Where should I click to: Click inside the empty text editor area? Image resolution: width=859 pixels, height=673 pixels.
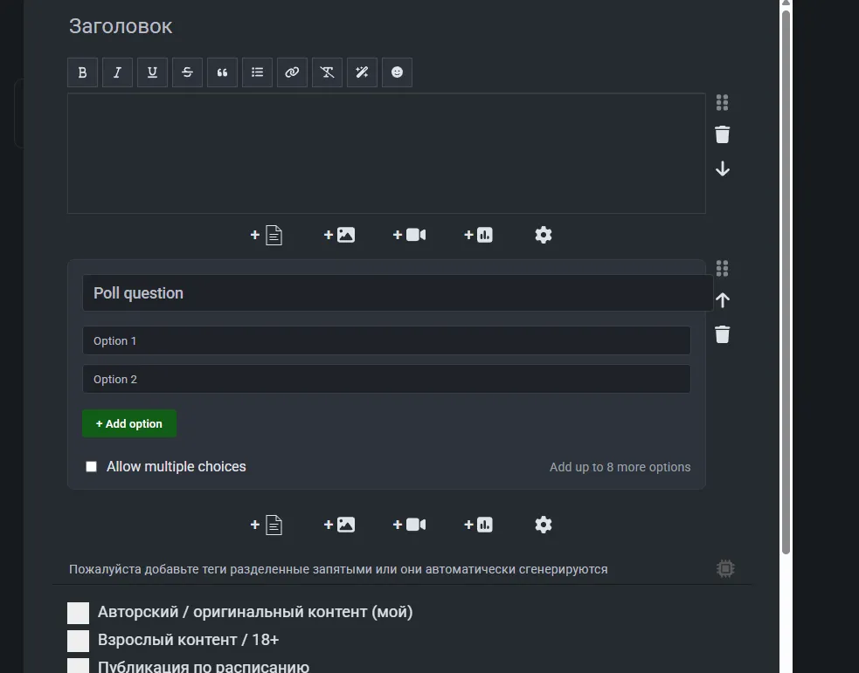386,154
